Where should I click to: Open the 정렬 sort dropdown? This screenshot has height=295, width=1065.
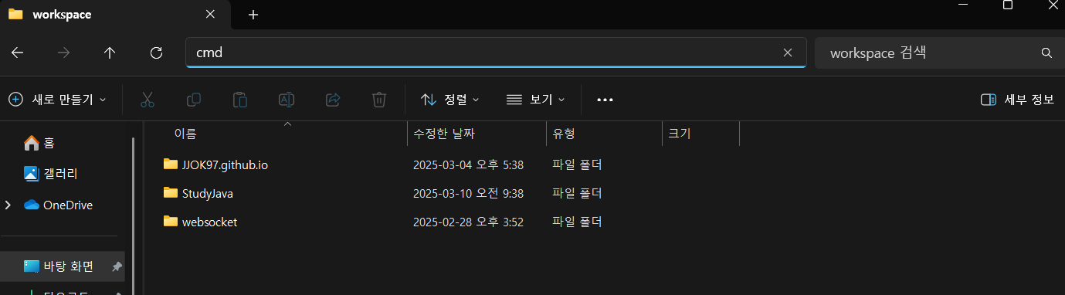point(450,100)
